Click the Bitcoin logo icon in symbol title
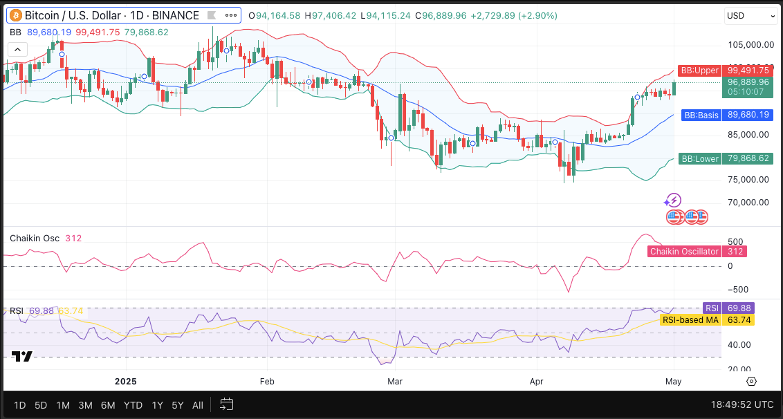 pos(15,15)
